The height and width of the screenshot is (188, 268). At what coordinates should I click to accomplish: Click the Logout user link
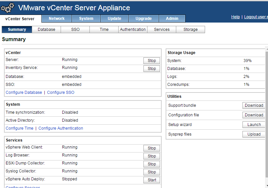256,17
